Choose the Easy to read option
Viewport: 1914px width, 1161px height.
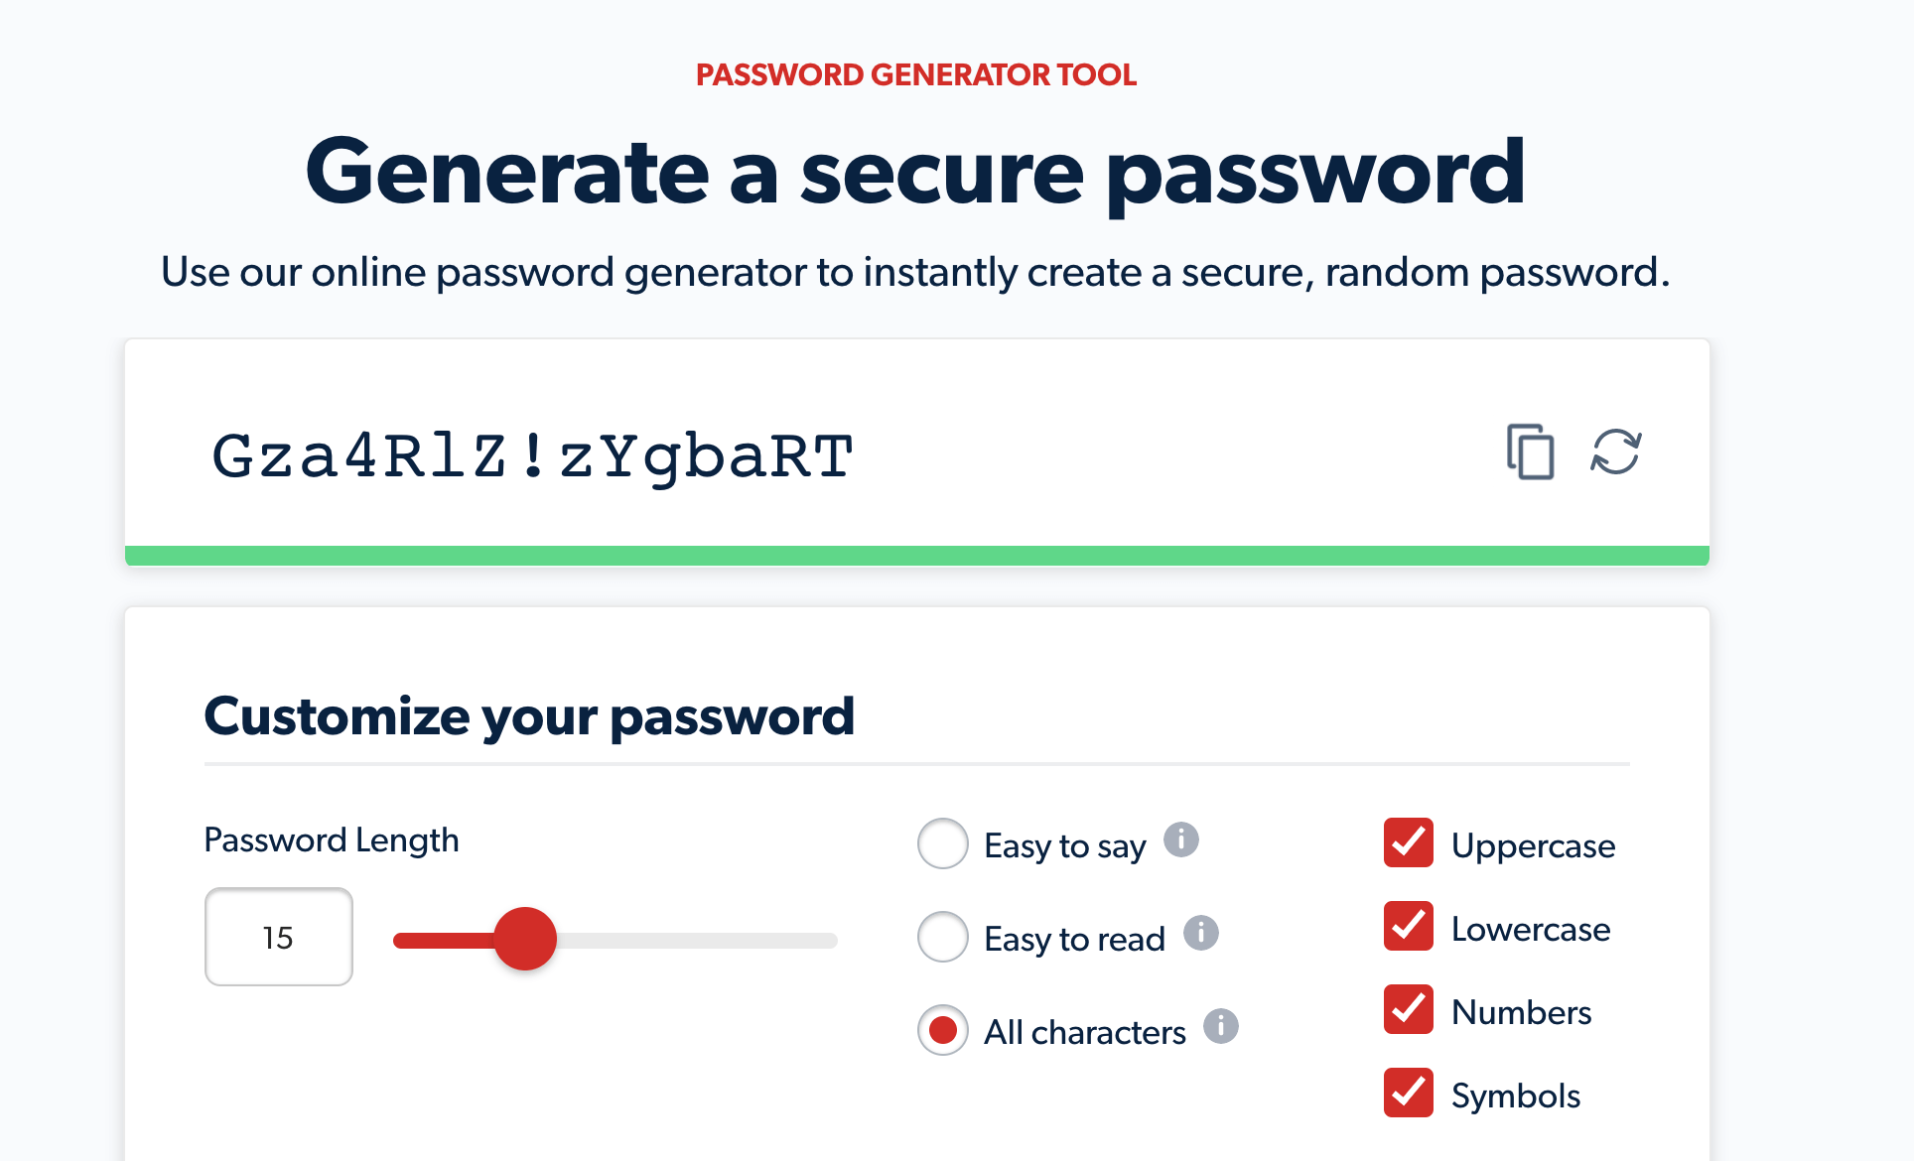click(942, 937)
